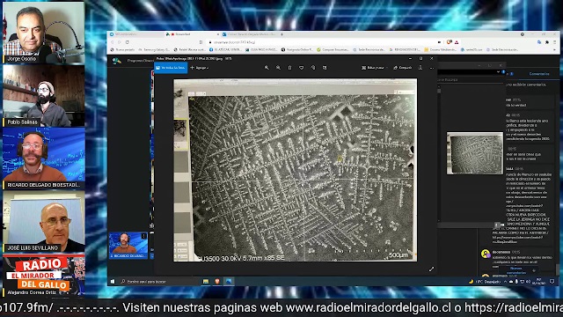Image resolution: width=563 pixels, height=317 pixels.
Task: Open the Windows Start menu
Action: coord(113,282)
